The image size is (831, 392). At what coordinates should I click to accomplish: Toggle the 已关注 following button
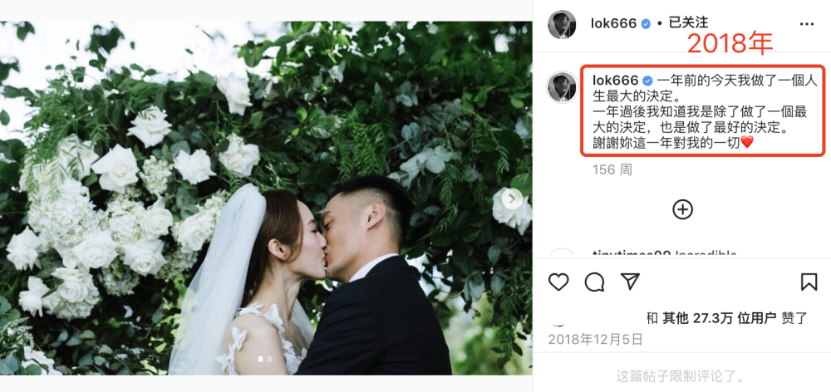click(x=688, y=22)
